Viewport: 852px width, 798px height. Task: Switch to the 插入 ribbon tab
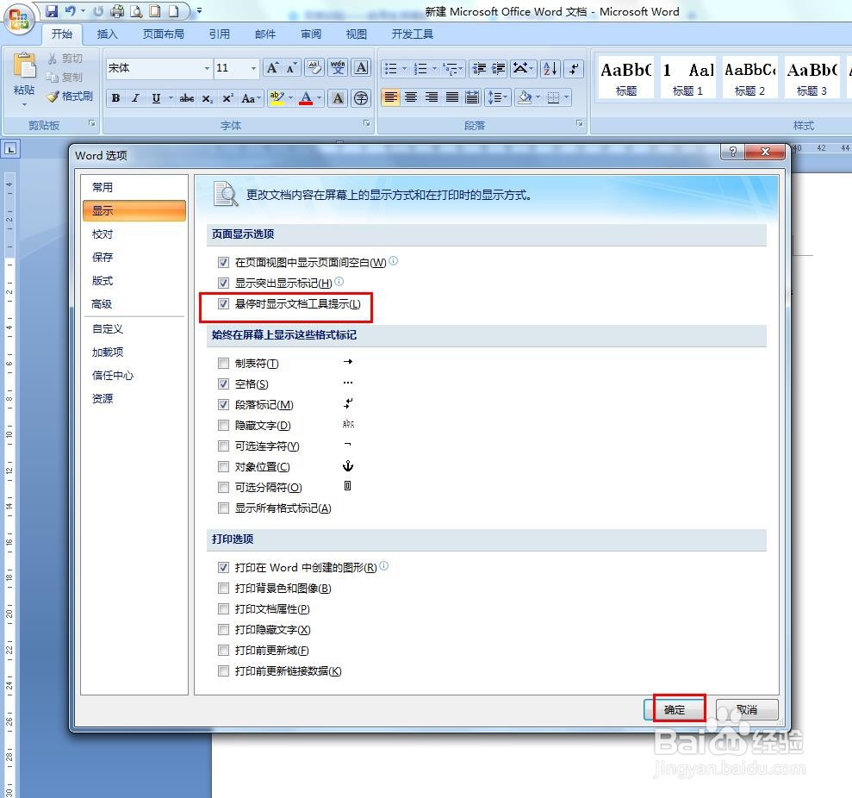107,34
